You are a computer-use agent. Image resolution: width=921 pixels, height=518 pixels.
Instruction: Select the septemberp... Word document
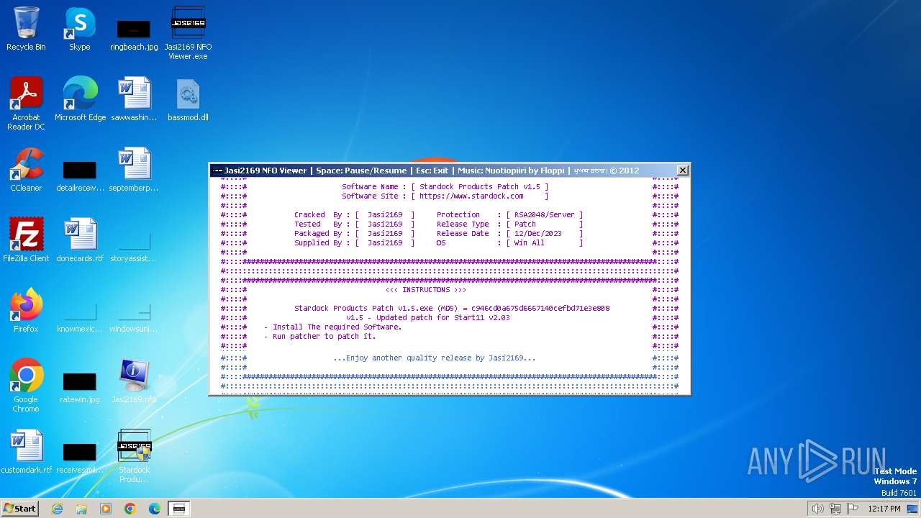pos(134,169)
